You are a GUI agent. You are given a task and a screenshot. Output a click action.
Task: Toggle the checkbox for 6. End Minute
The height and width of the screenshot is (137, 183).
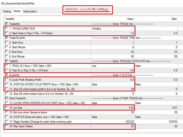click(x=7, y=57)
